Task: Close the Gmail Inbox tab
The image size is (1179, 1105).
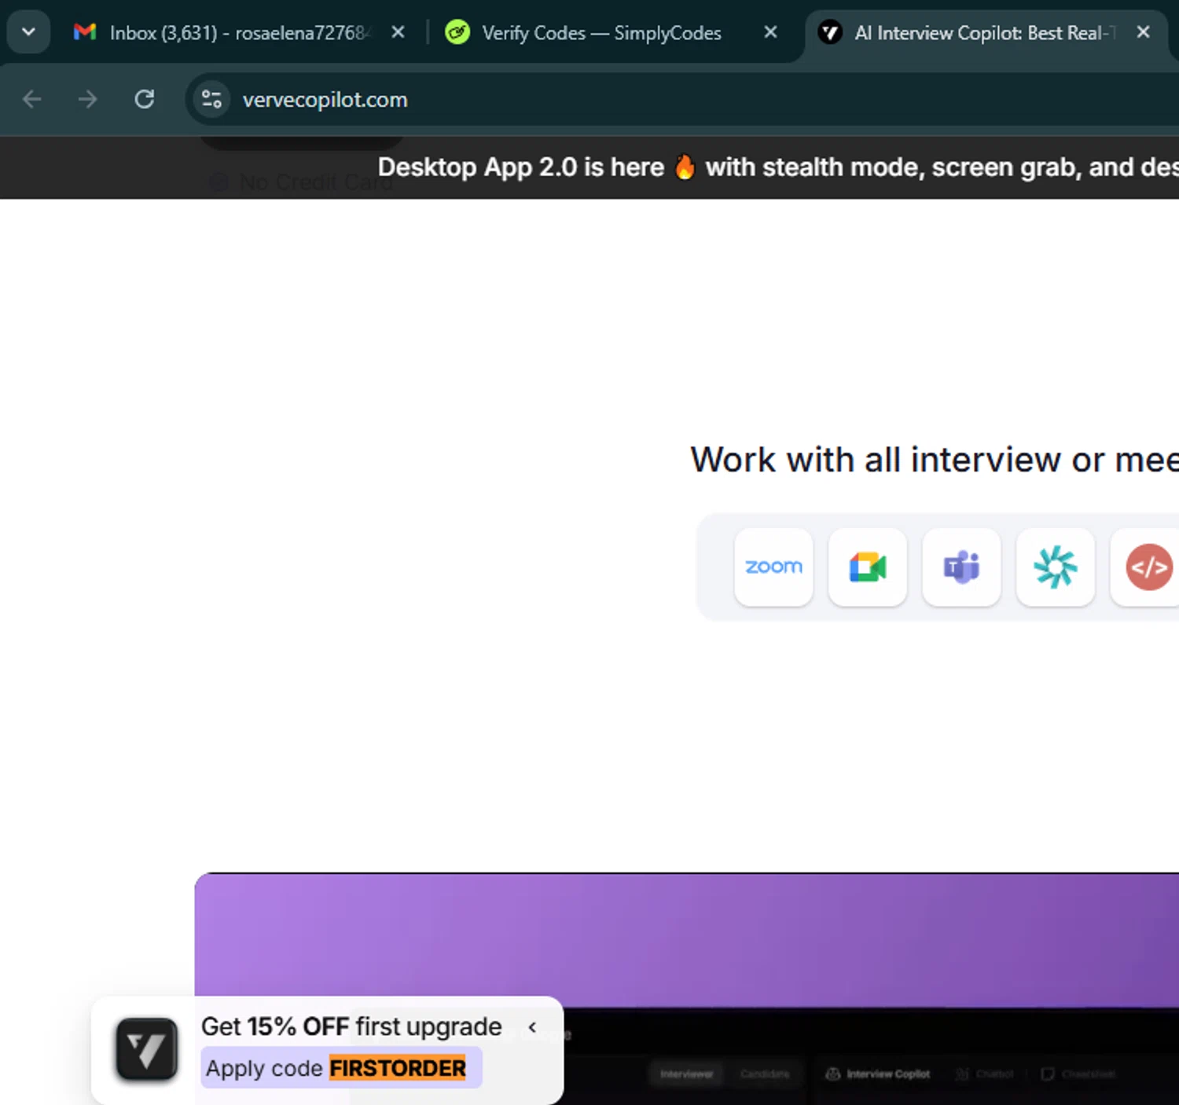Action: tap(398, 32)
